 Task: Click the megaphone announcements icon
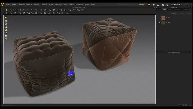tap(154, 5)
